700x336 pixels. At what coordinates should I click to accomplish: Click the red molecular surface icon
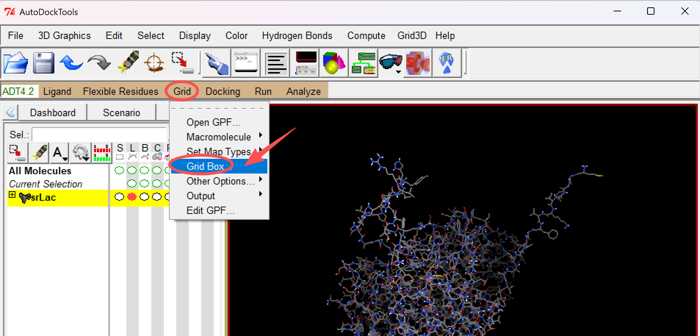[x=418, y=63]
